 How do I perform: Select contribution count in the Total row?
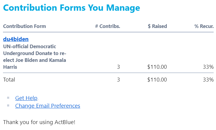tap(119, 80)
